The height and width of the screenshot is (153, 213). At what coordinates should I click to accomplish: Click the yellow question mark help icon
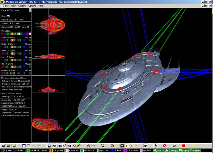(x=193, y=146)
